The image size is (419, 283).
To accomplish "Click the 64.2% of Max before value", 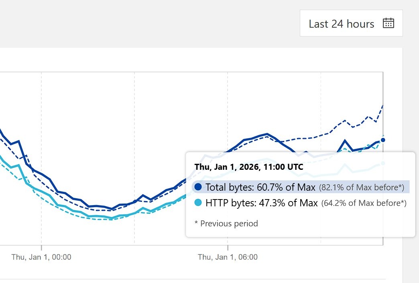I will [x=363, y=204].
